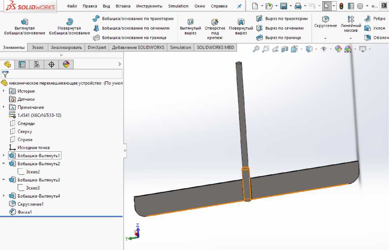Image resolution: width=389 pixels, height=250 pixels.
Task: Open the Инструменты menu
Action: (149, 6)
